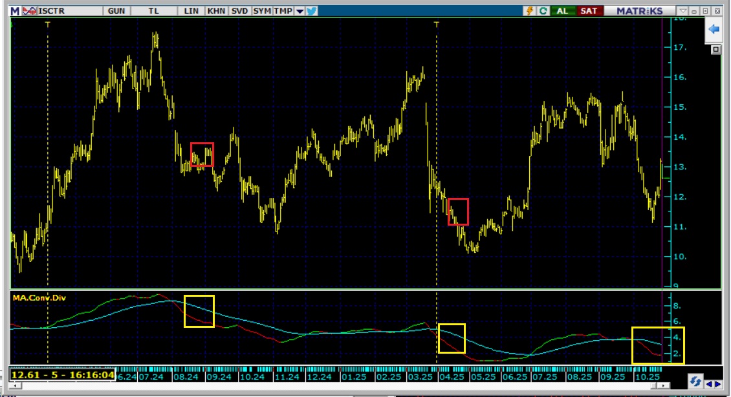731x397 pixels.
Task: Toggle the LIN scale mode
Action: click(x=191, y=11)
